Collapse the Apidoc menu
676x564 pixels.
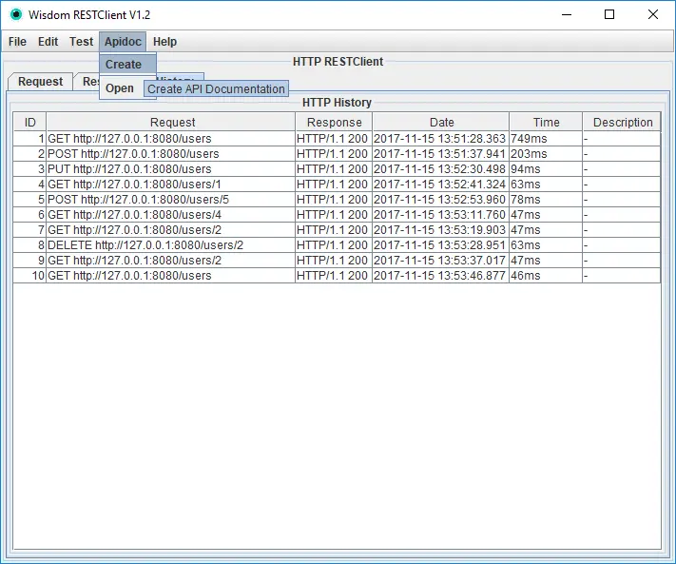click(x=123, y=42)
